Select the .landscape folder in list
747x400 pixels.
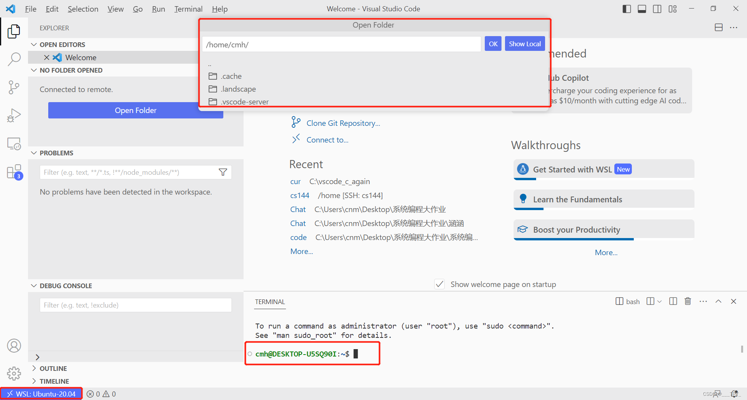[x=373, y=89]
